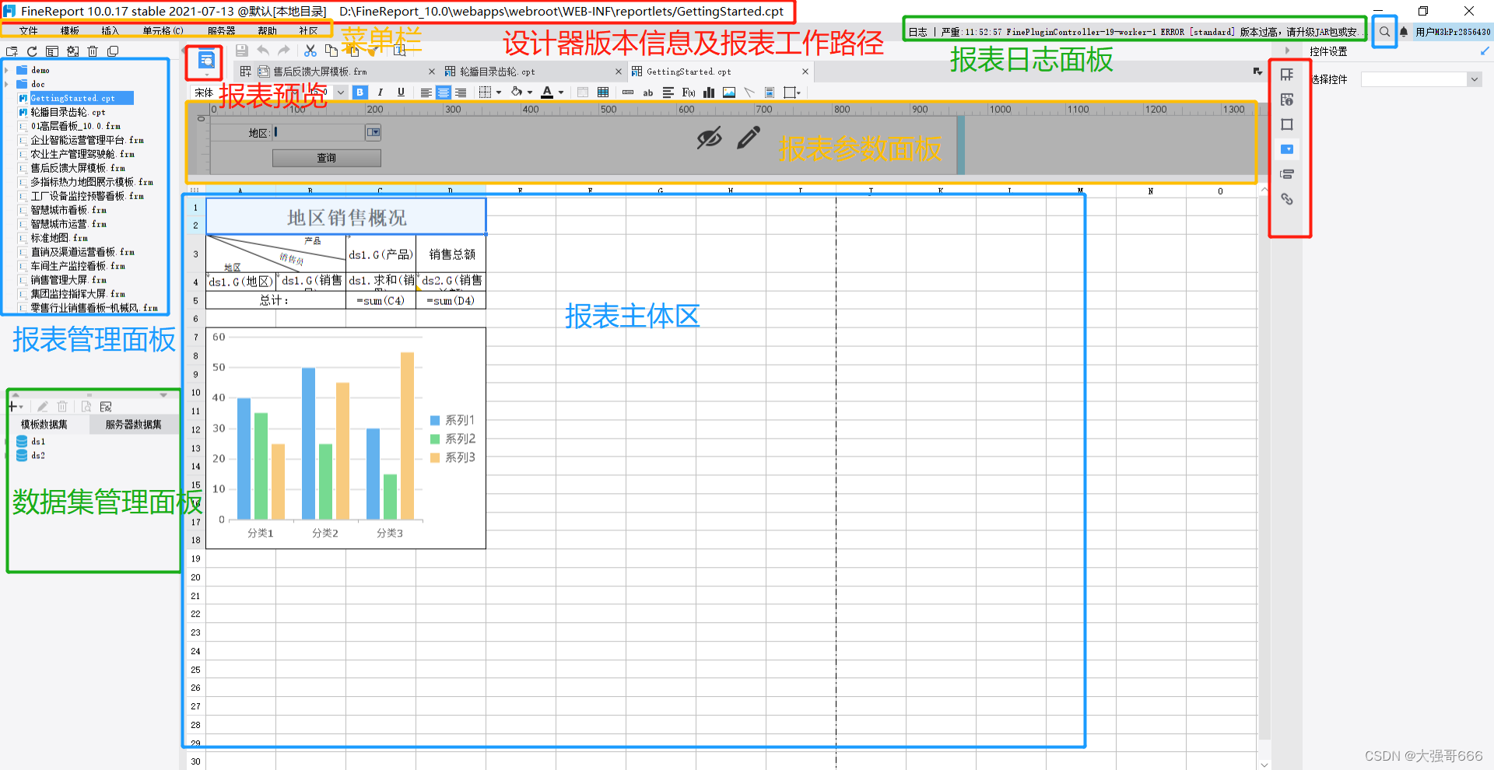The image size is (1494, 770).
Task: Open cell attributes icon with info badge
Action: (x=1287, y=100)
